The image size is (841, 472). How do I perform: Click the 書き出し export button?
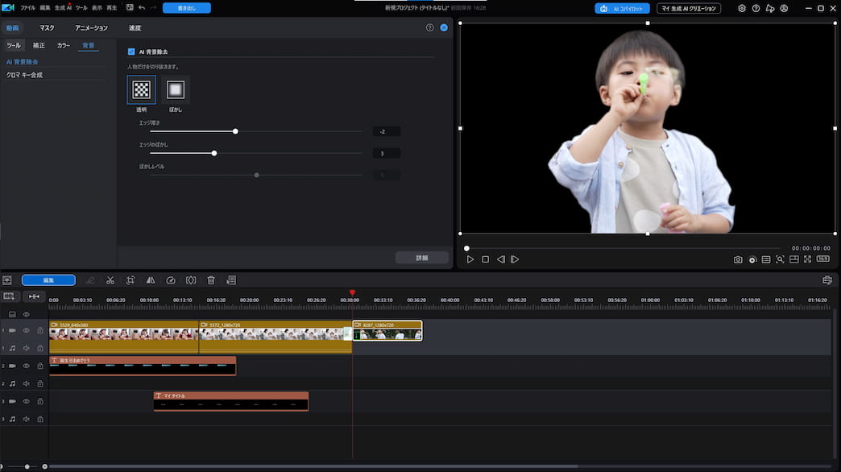click(186, 8)
